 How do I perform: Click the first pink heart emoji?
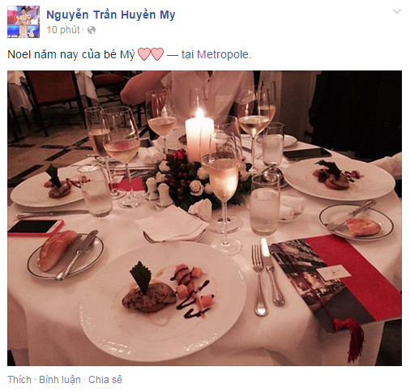144,54
